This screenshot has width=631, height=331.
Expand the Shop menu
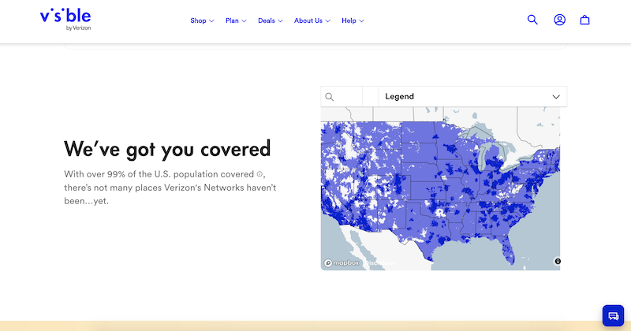click(x=202, y=20)
